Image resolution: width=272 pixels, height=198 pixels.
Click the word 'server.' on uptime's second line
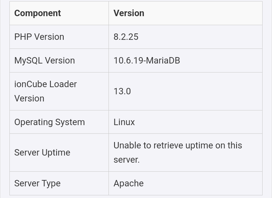pyautogui.click(x=126, y=160)
